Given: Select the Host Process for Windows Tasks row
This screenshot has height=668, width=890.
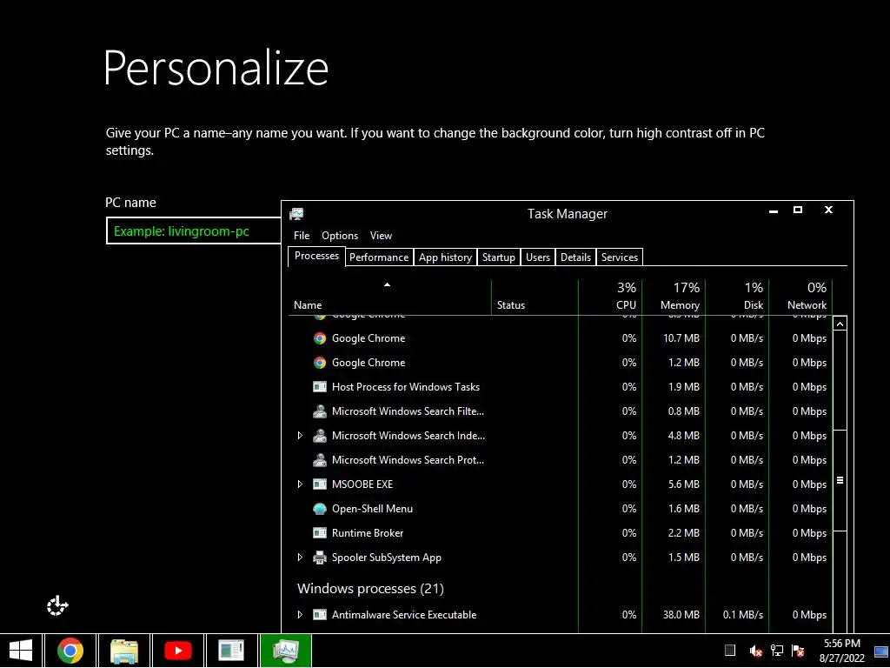Looking at the screenshot, I should click(561, 387).
